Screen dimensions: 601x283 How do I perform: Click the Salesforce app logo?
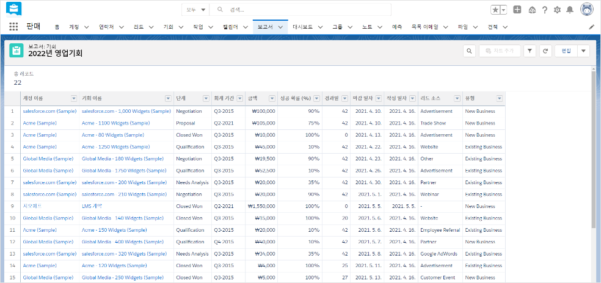[14, 10]
